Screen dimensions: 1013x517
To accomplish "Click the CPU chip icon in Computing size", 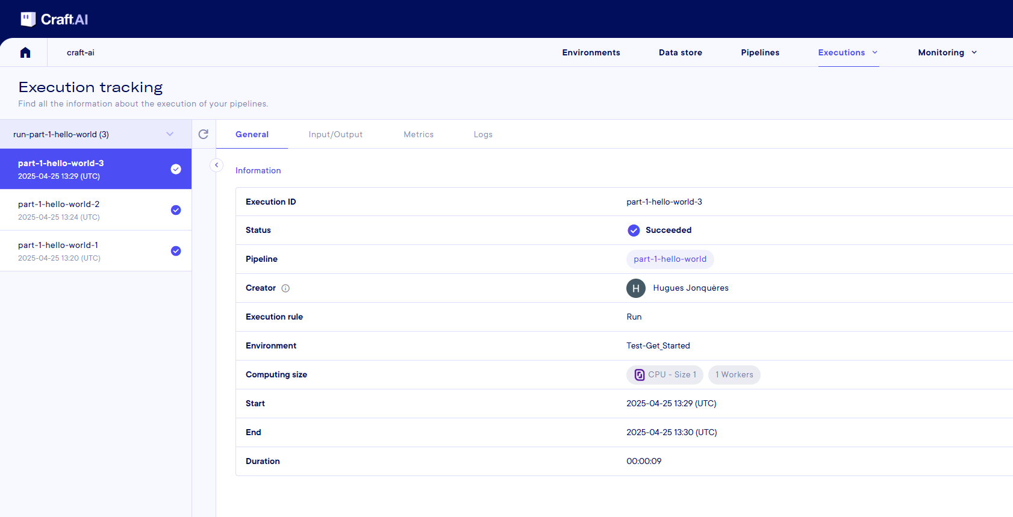I will (640, 375).
